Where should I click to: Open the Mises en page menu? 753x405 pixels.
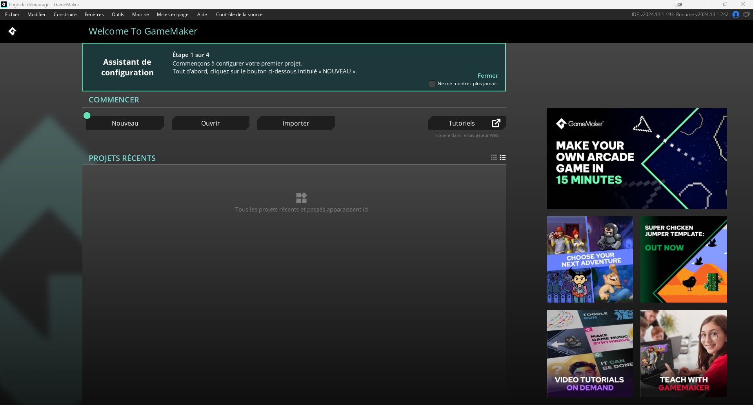point(173,15)
